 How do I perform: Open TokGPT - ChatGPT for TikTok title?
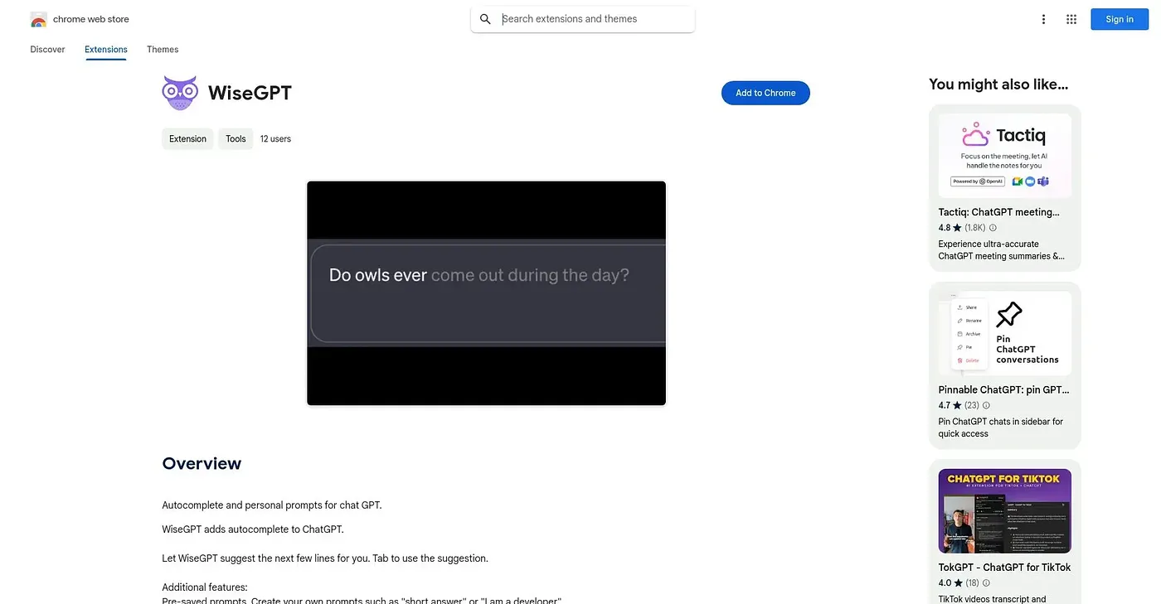(x=1004, y=568)
